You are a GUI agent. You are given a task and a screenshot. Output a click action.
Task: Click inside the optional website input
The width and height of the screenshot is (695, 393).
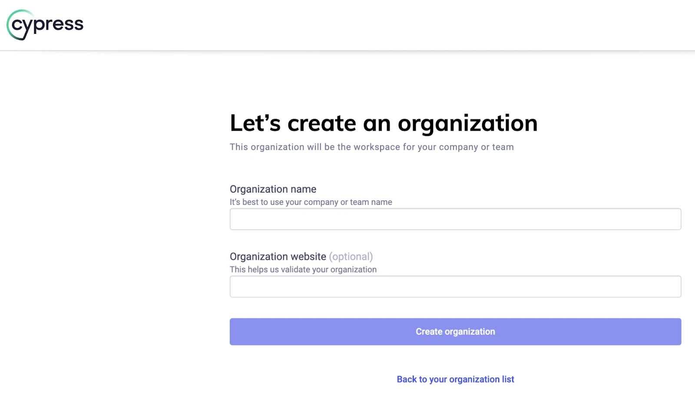pos(454,286)
